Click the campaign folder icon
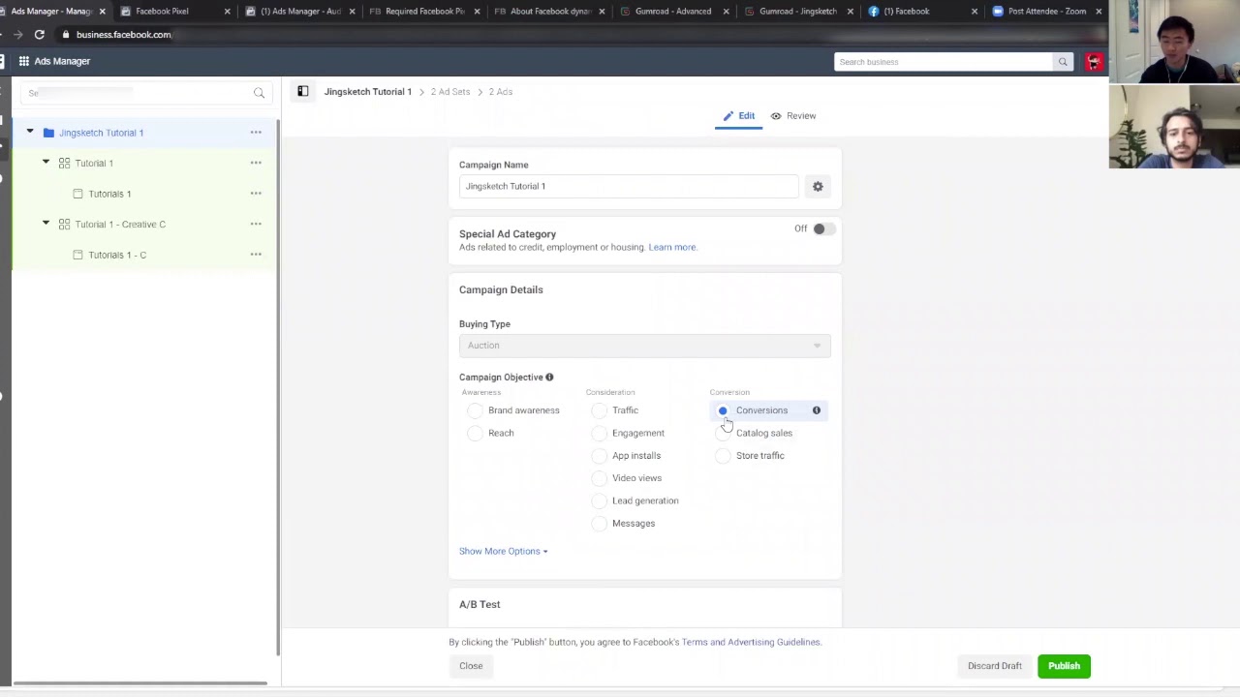 (48, 133)
